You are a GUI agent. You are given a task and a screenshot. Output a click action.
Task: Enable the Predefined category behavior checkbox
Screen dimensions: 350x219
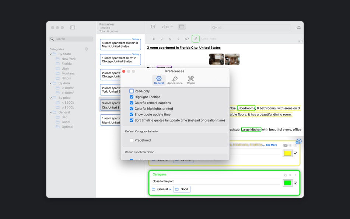(132, 140)
